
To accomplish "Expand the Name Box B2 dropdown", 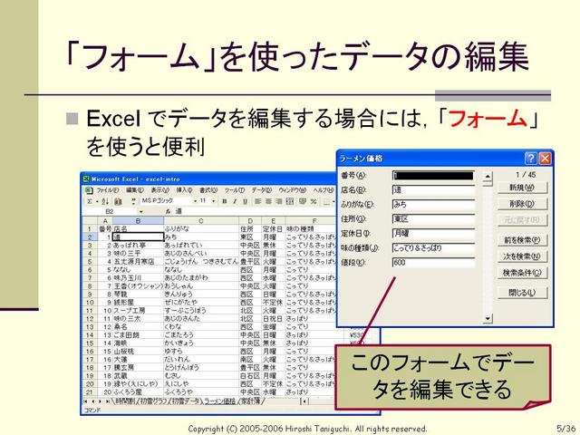I will coord(141,211).
